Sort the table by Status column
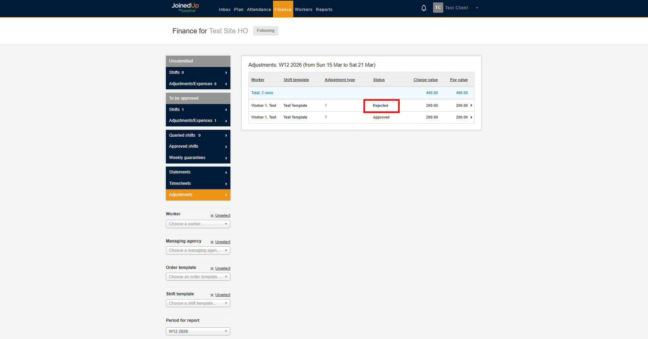The width and height of the screenshot is (648, 339). pos(379,80)
